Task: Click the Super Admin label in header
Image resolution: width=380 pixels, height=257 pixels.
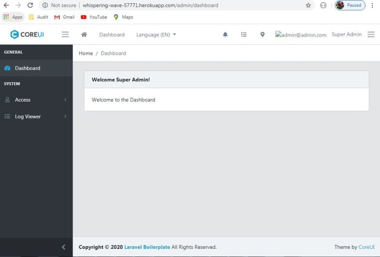Action: coord(347,34)
